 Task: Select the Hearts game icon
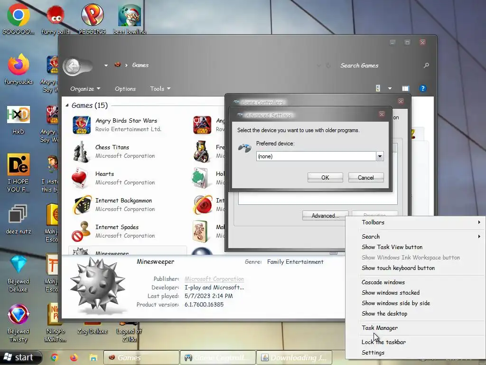80,178
